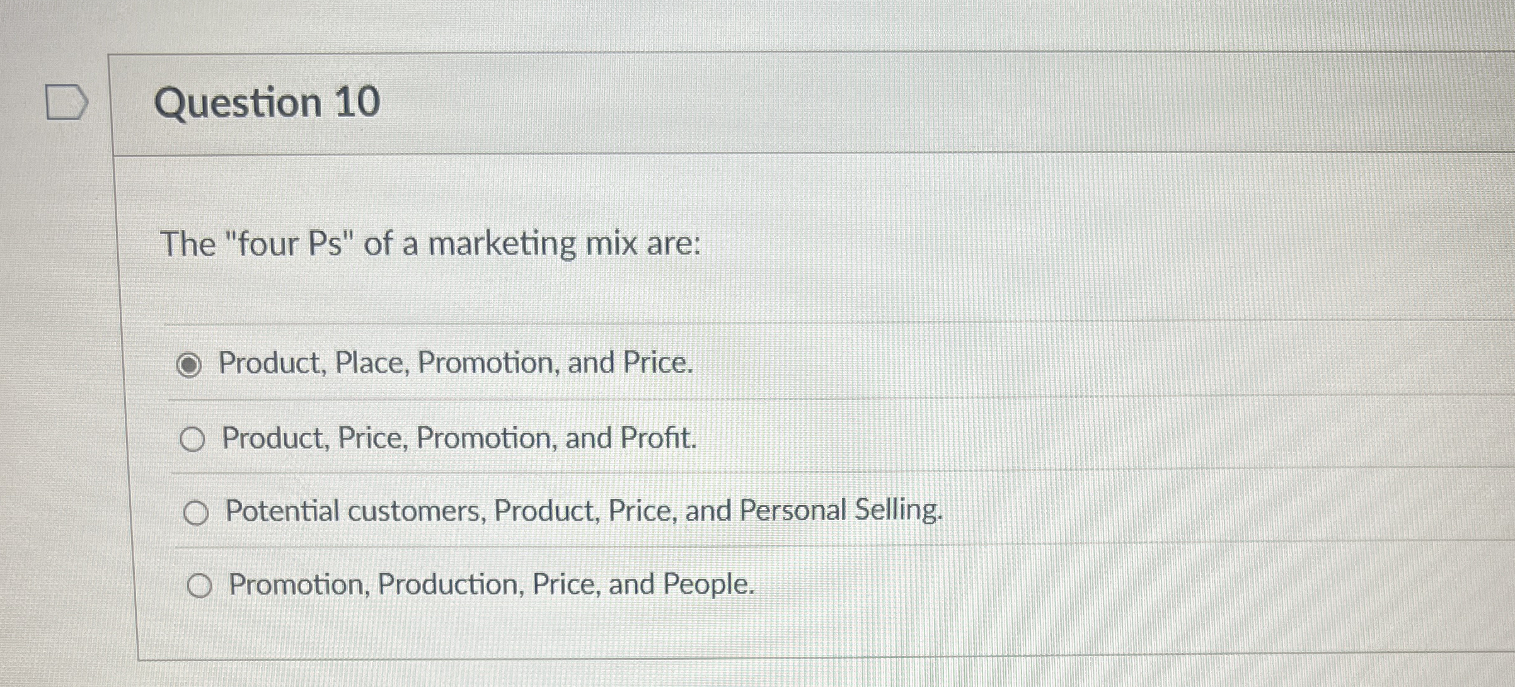This screenshot has width=1515, height=687.
Task: Mark the radio button for Promotion, Production, Price, People
Action: (199, 586)
